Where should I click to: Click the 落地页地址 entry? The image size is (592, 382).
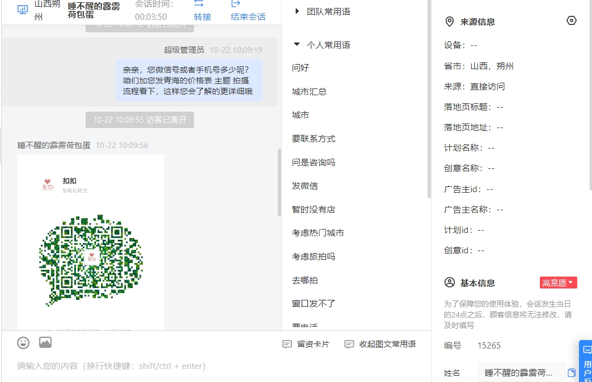[x=473, y=127]
